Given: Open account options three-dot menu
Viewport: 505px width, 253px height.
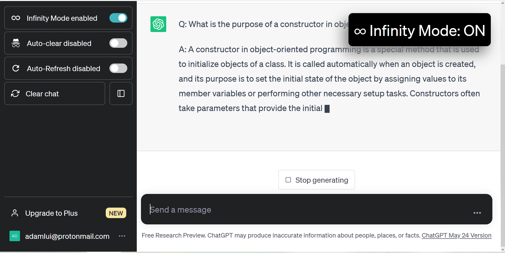Looking at the screenshot, I should click(x=122, y=236).
